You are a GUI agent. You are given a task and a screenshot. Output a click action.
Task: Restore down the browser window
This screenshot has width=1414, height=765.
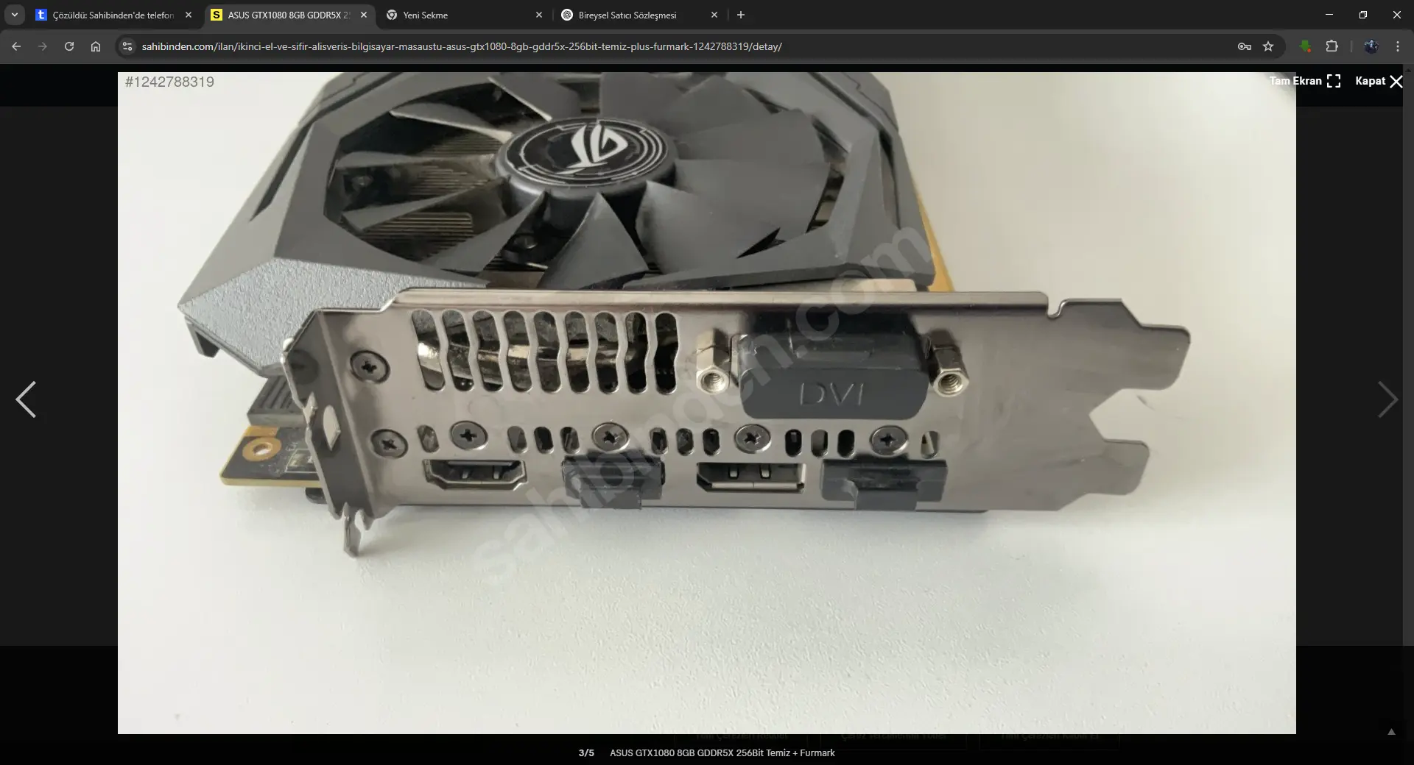(1363, 15)
